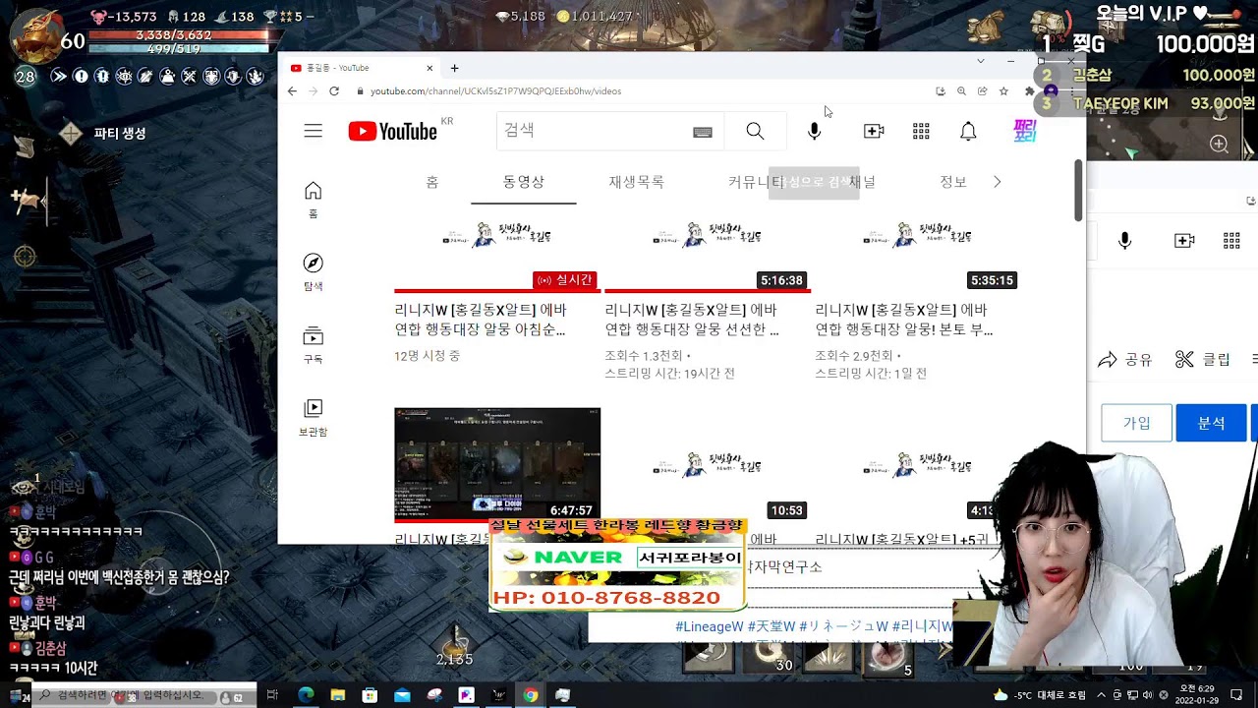Screen dimensions: 1258x708
Task: Open Chrome tab search dropdown
Action: click(980, 61)
